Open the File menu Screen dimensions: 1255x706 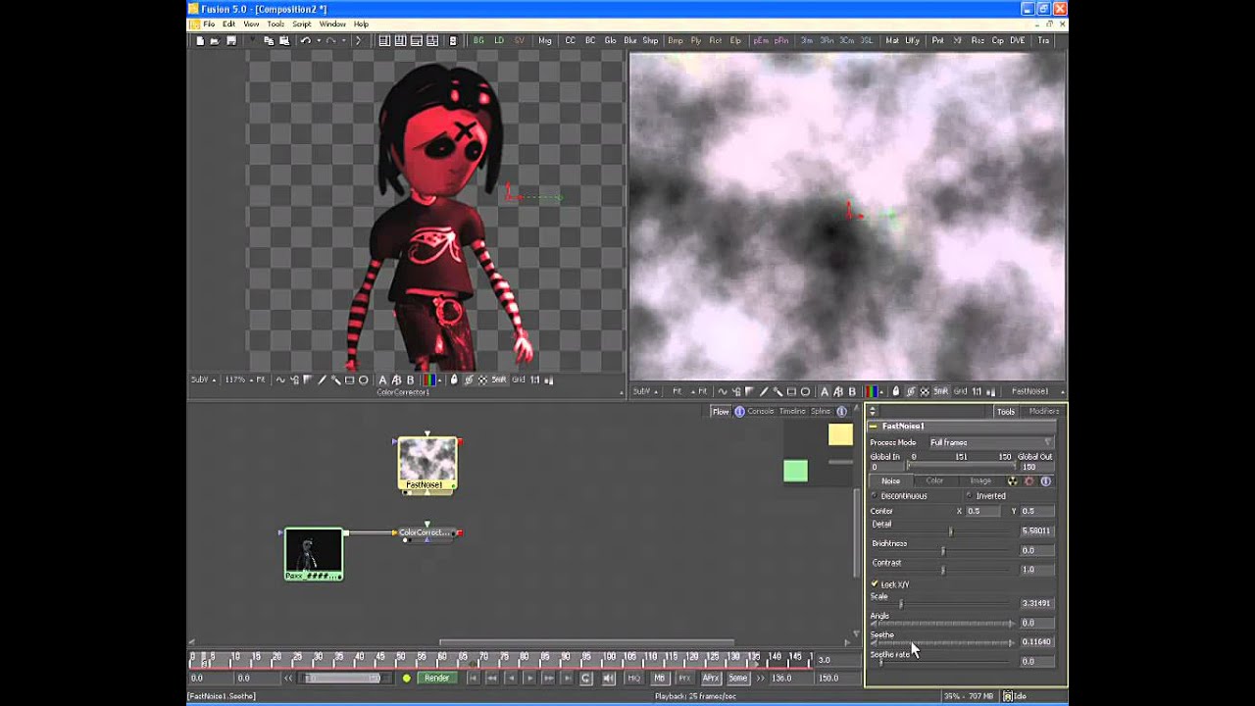click(x=209, y=24)
